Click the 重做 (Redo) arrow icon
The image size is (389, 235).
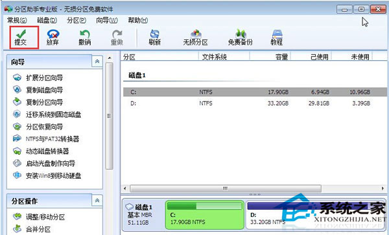[117, 34]
